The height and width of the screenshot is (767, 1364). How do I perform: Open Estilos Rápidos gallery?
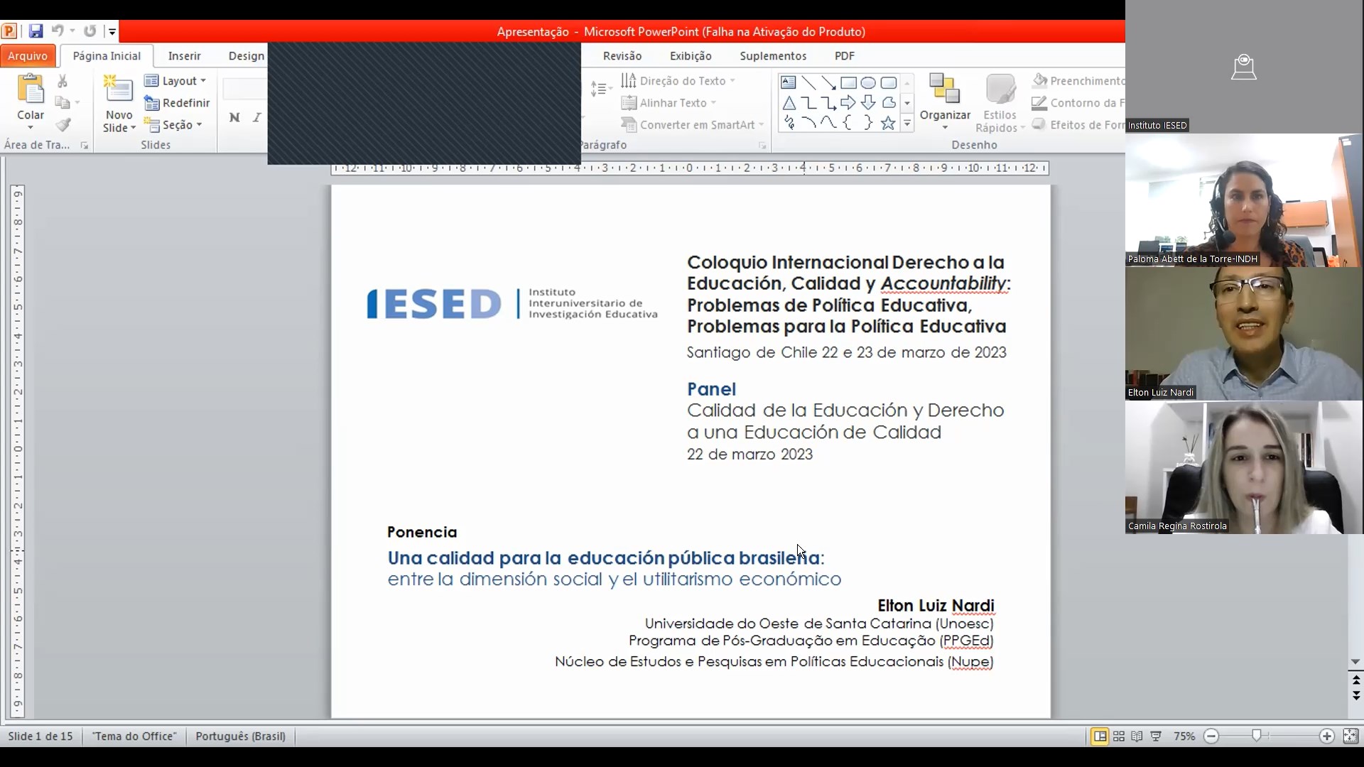pyautogui.click(x=1000, y=102)
